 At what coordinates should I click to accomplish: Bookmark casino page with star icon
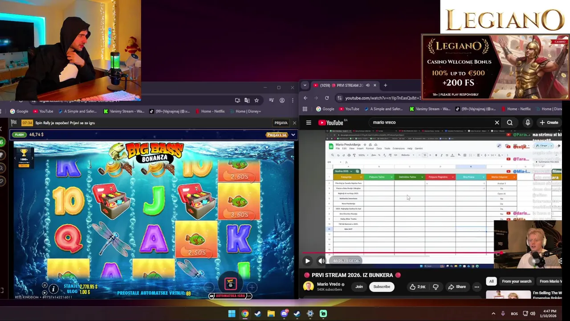click(x=256, y=100)
